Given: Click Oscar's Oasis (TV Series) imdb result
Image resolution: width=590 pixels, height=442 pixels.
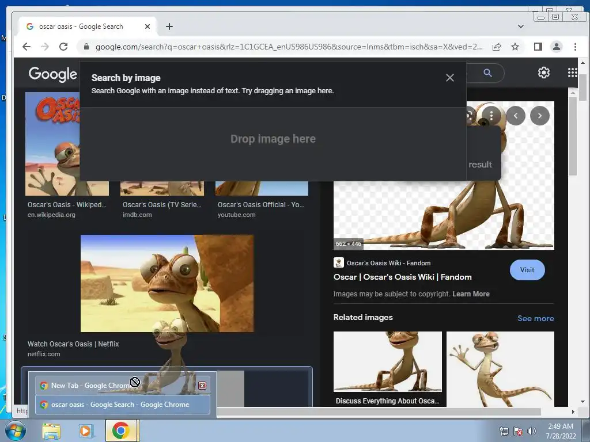Looking at the screenshot, I should click(x=162, y=205).
